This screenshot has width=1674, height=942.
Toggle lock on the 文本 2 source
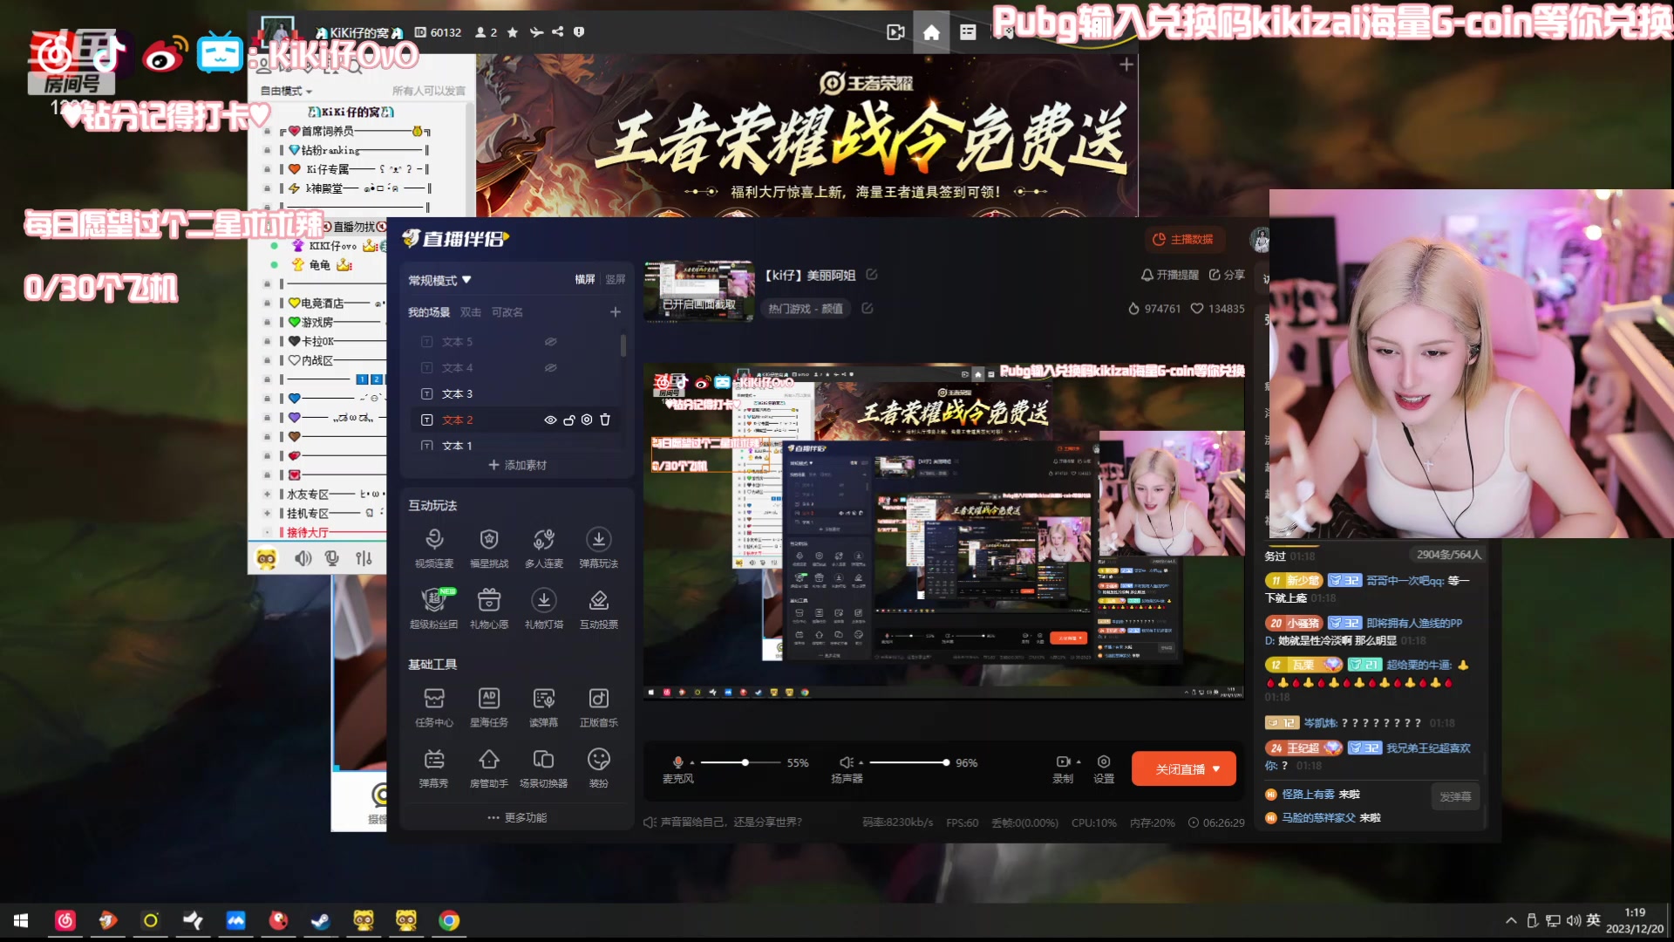coord(569,420)
